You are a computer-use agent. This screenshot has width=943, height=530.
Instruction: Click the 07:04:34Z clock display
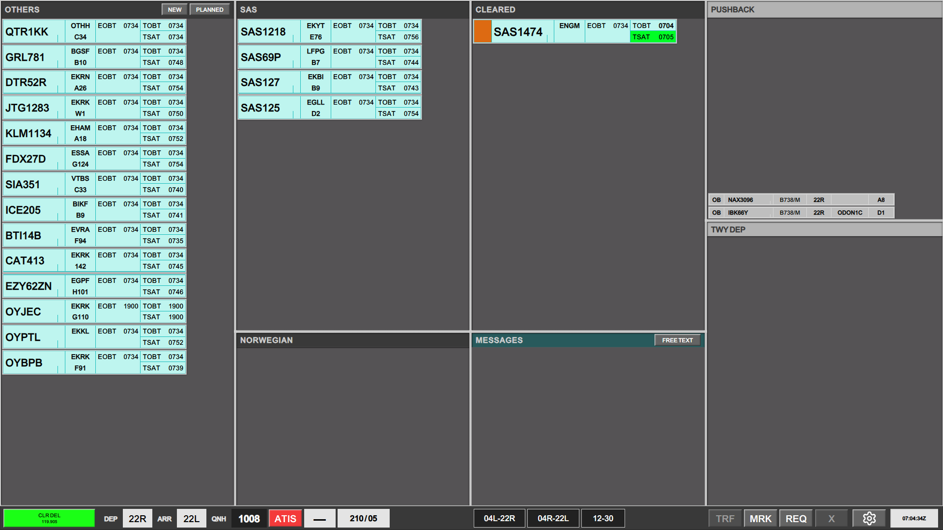(x=914, y=518)
